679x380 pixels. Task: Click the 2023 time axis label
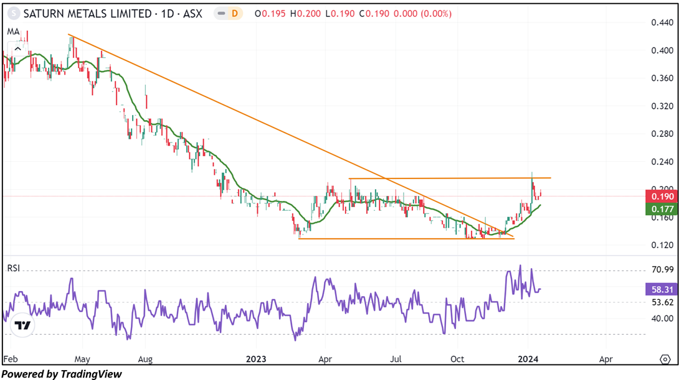coord(256,359)
